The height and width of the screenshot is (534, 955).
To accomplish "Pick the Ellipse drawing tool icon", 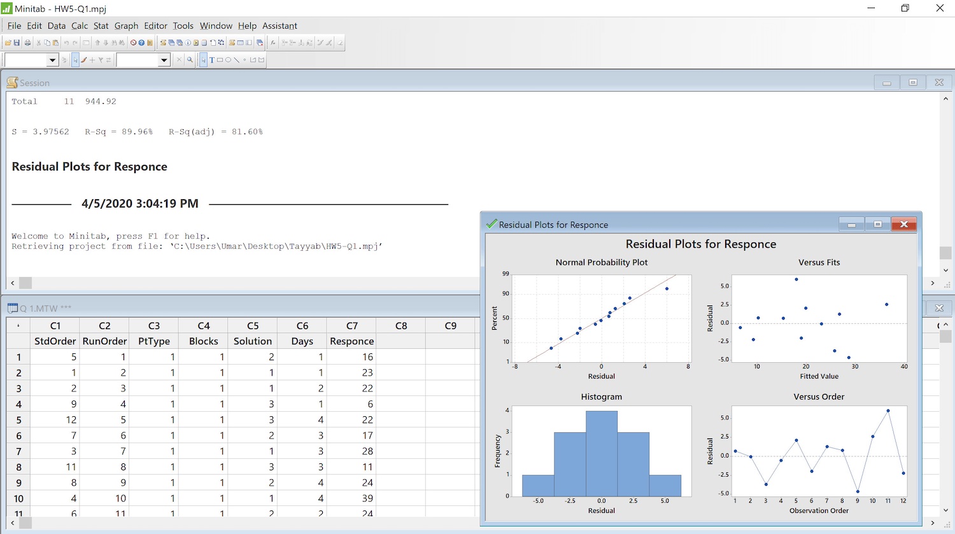I will [228, 60].
